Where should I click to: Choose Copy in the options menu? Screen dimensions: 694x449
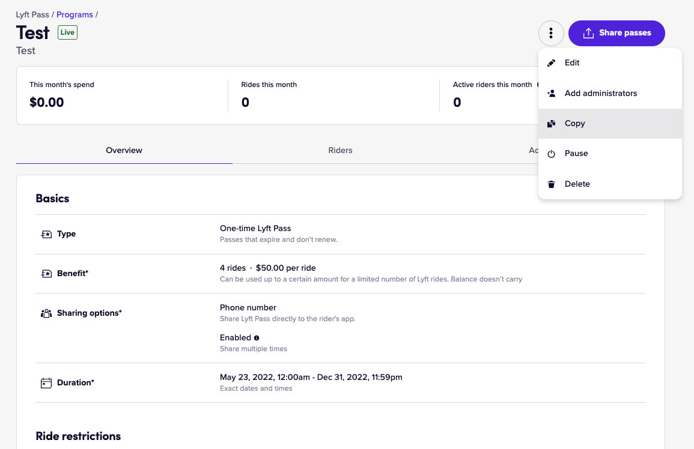click(x=610, y=124)
